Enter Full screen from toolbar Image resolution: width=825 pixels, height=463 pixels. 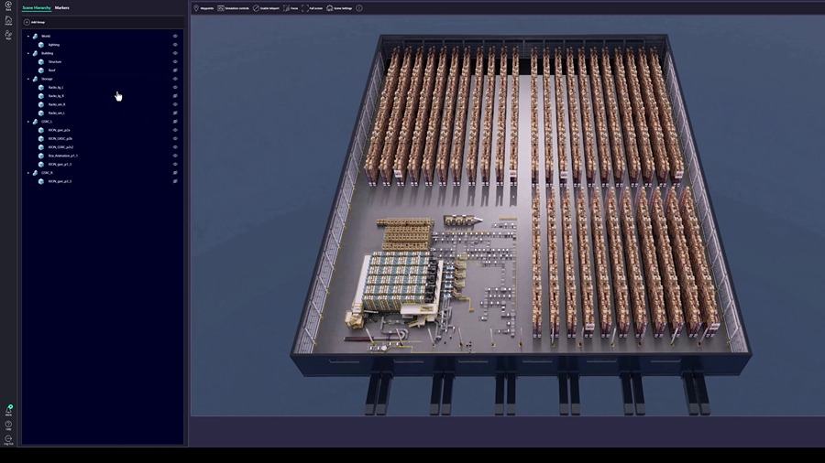tap(312, 8)
